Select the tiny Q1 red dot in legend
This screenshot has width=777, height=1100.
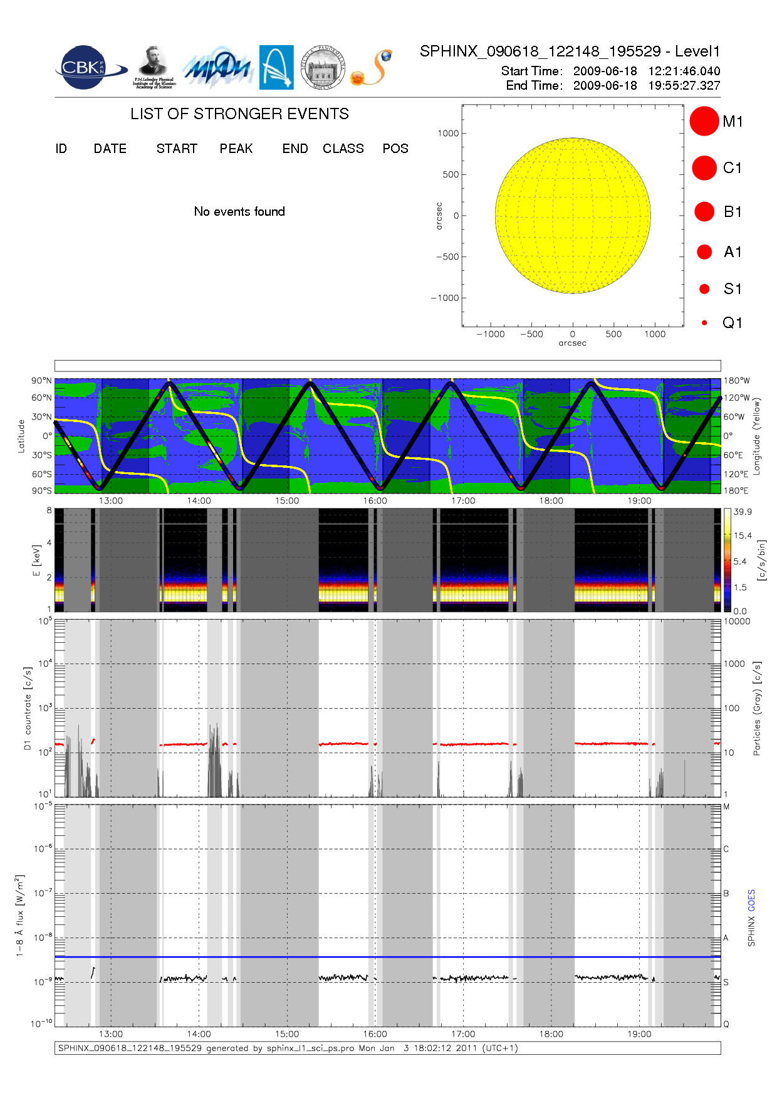coord(704,323)
